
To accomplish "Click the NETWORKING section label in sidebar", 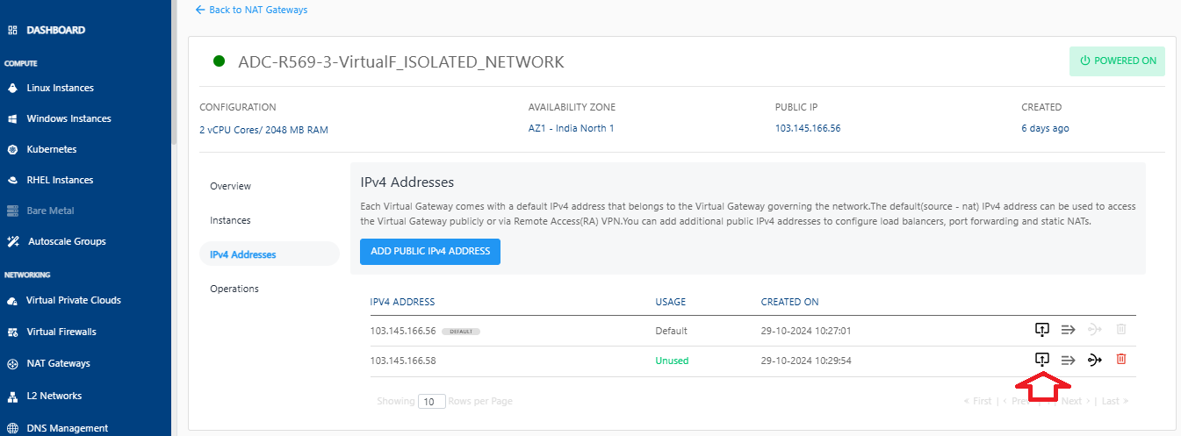I will point(27,275).
